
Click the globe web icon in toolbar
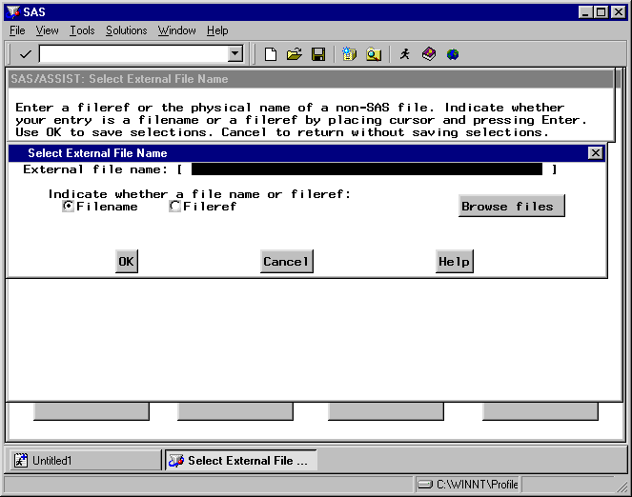coord(453,54)
